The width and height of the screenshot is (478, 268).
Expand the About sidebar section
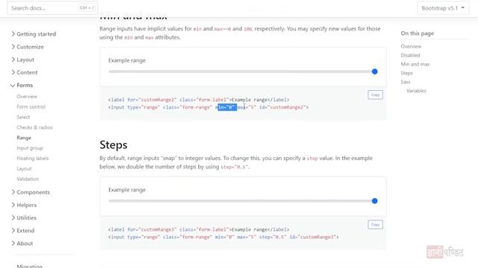pyautogui.click(x=22, y=243)
